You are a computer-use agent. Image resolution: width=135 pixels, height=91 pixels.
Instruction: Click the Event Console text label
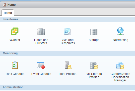tap(41, 74)
